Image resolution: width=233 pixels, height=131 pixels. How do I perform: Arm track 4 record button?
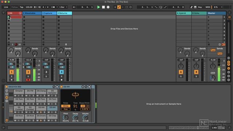click(62, 80)
